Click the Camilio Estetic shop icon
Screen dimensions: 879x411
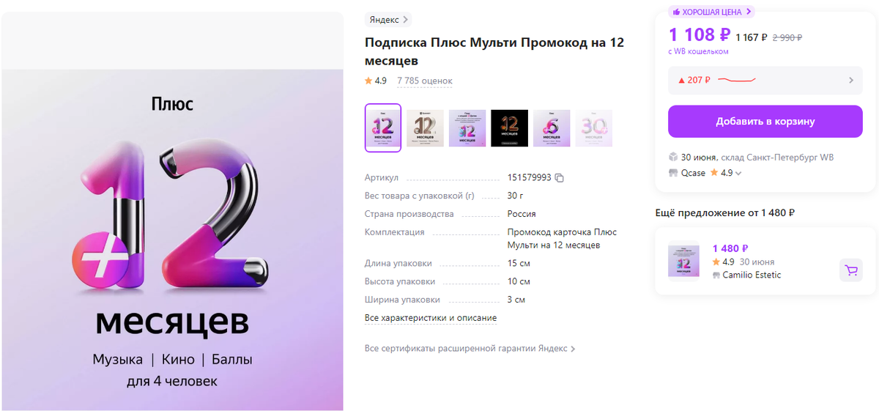coord(716,275)
